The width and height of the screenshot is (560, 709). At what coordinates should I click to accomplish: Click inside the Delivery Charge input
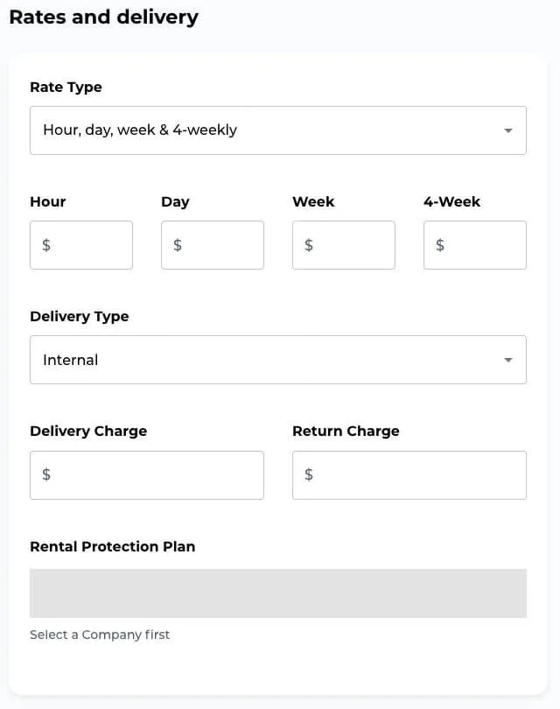click(x=147, y=474)
